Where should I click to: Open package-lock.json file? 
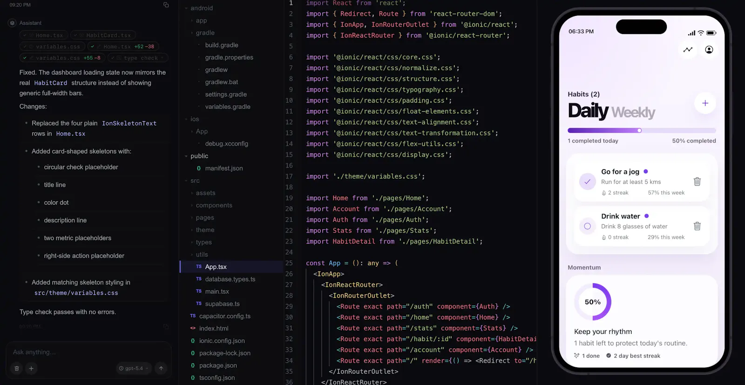pos(225,353)
